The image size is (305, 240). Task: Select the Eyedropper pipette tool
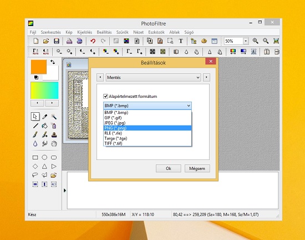[44, 117]
